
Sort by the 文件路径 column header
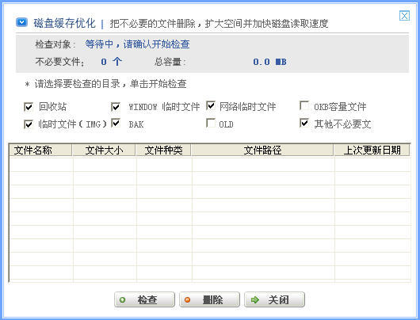pyautogui.click(x=262, y=150)
